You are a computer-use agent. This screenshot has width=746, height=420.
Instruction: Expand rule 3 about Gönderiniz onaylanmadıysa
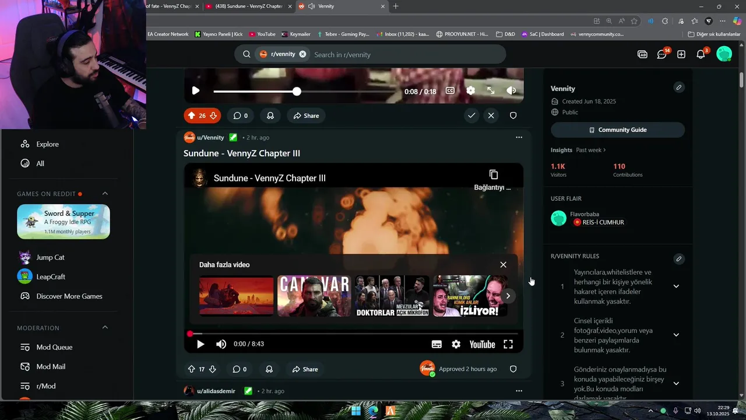[x=676, y=383]
